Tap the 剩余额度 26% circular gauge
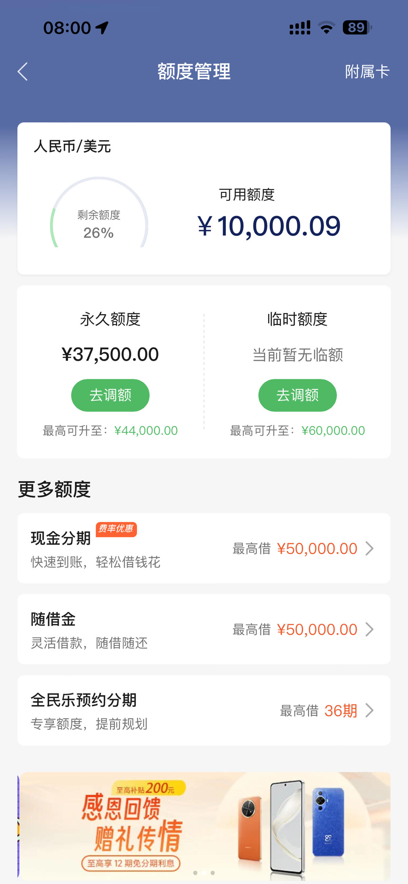 99,212
